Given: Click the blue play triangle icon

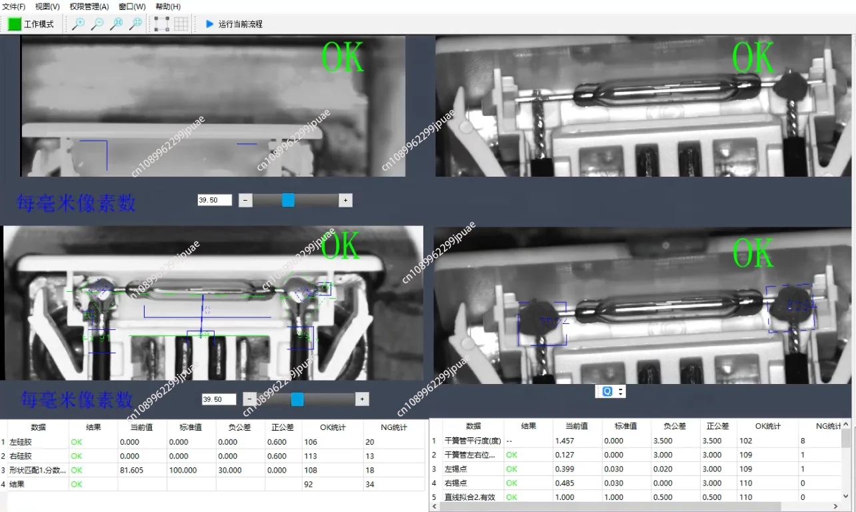Looking at the screenshot, I should [209, 24].
